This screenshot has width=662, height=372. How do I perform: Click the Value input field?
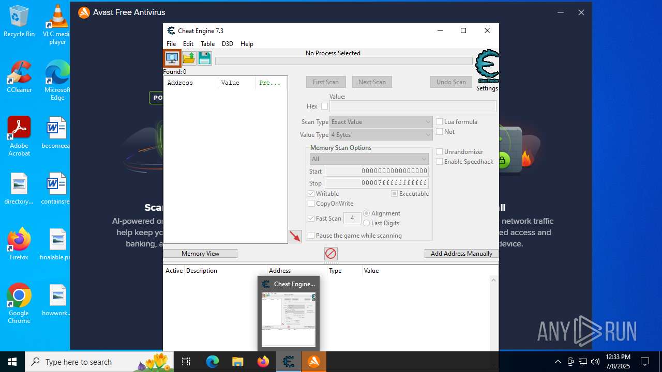click(x=413, y=106)
